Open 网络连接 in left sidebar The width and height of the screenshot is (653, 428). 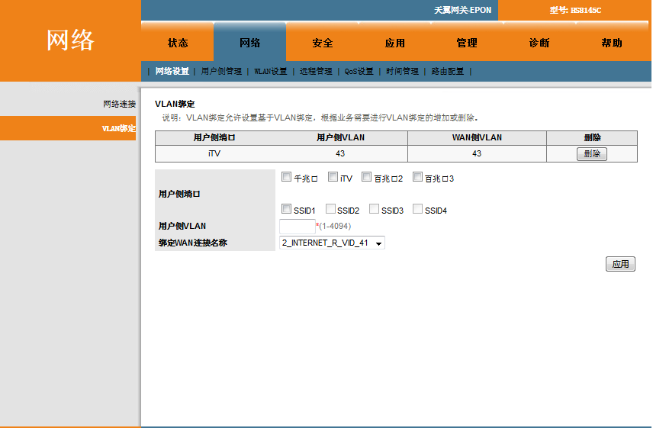point(119,104)
